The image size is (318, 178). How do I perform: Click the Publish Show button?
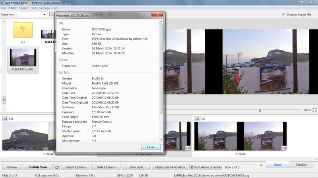coord(38,167)
